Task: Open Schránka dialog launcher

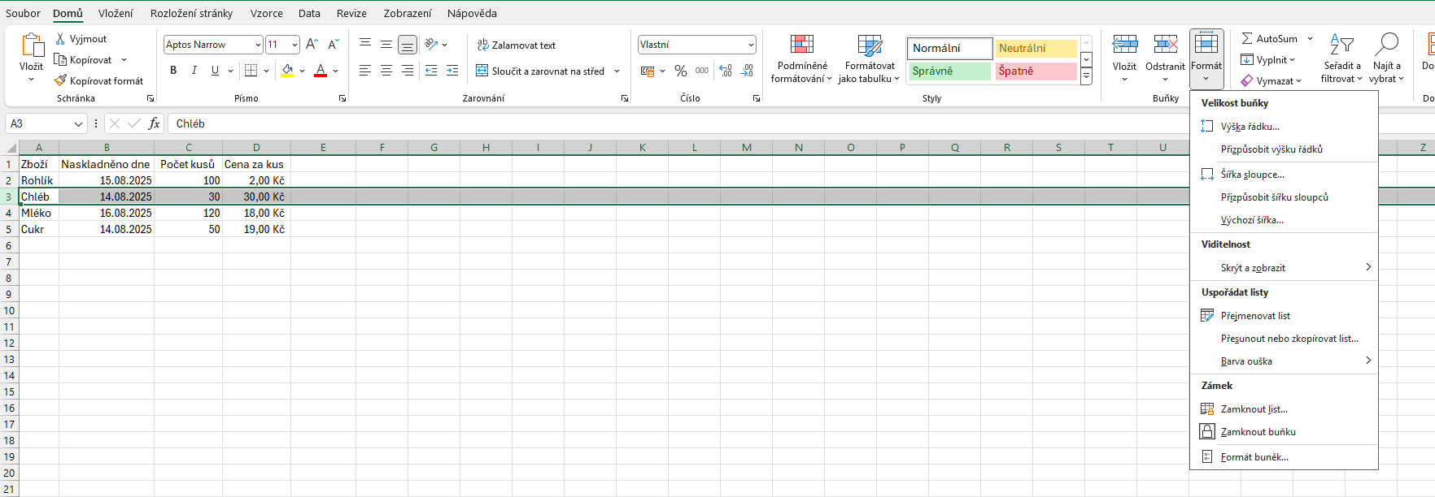Action: [150, 98]
